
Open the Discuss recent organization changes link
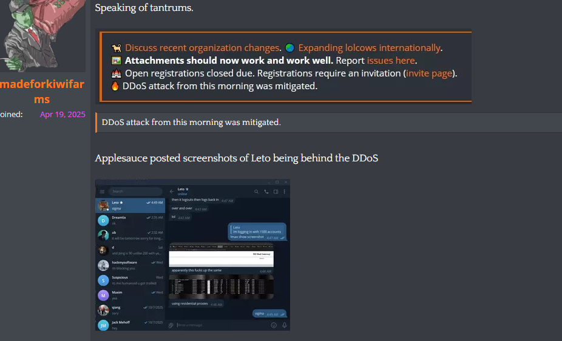pos(202,48)
